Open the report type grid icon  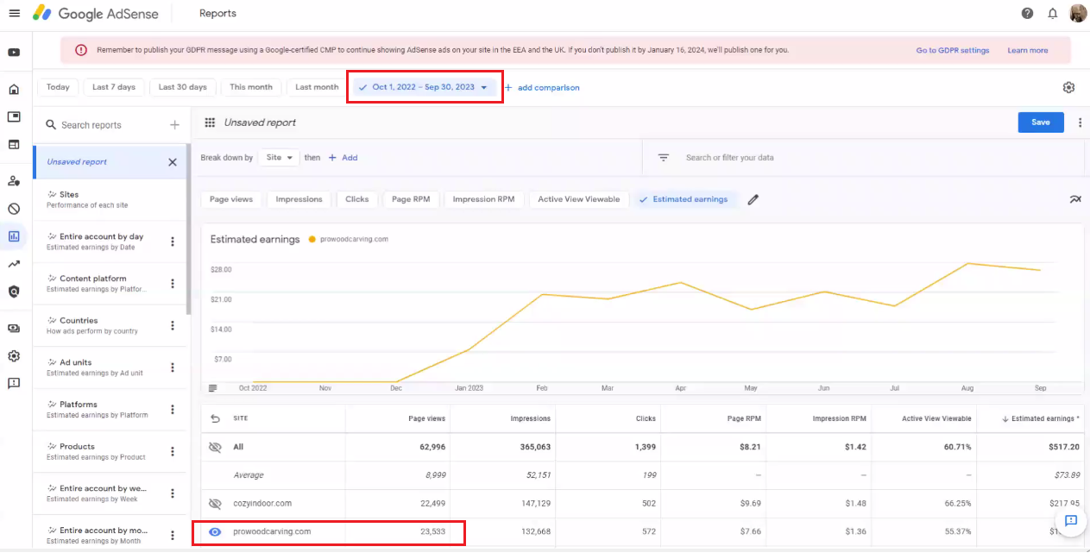point(210,122)
